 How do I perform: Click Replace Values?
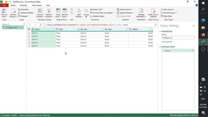[97, 16]
